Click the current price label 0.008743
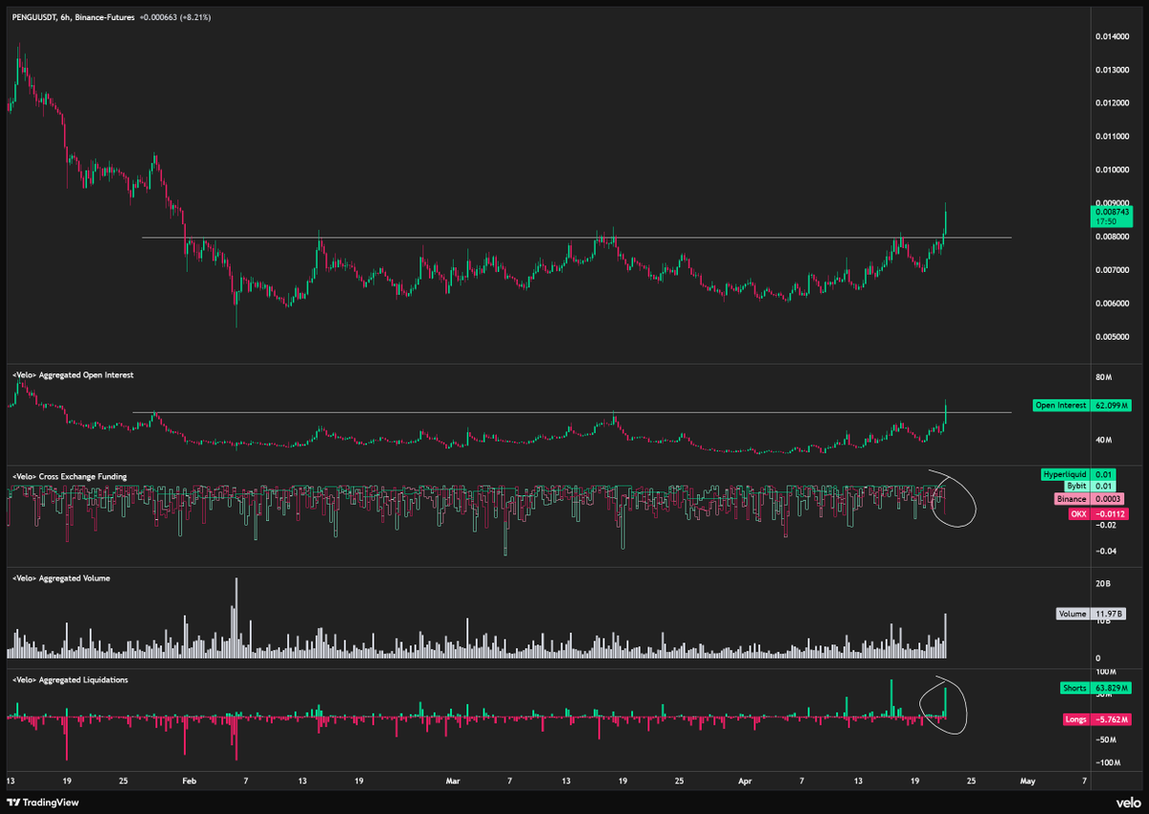 (x=1111, y=211)
